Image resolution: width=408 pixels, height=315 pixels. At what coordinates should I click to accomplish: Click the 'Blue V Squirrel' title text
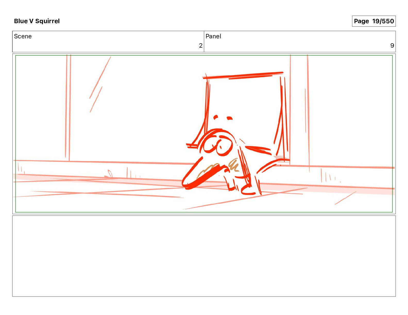tap(37, 21)
